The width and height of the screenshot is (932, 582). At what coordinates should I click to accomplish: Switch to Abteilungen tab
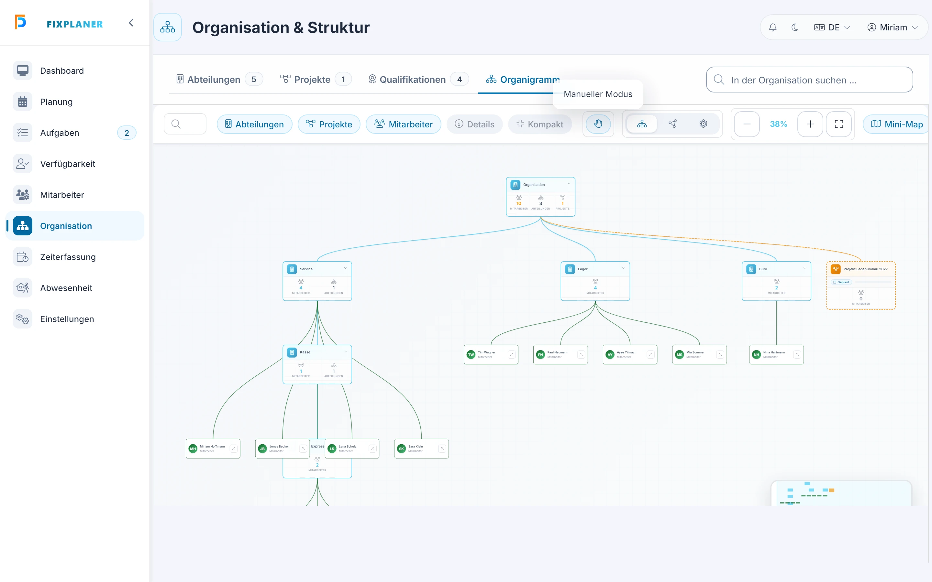click(219, 79)
